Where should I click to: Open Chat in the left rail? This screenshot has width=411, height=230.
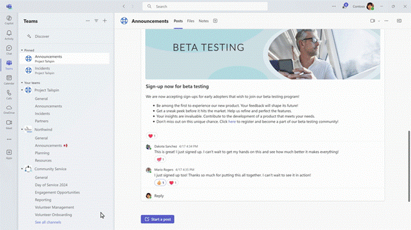click(9, 50)
